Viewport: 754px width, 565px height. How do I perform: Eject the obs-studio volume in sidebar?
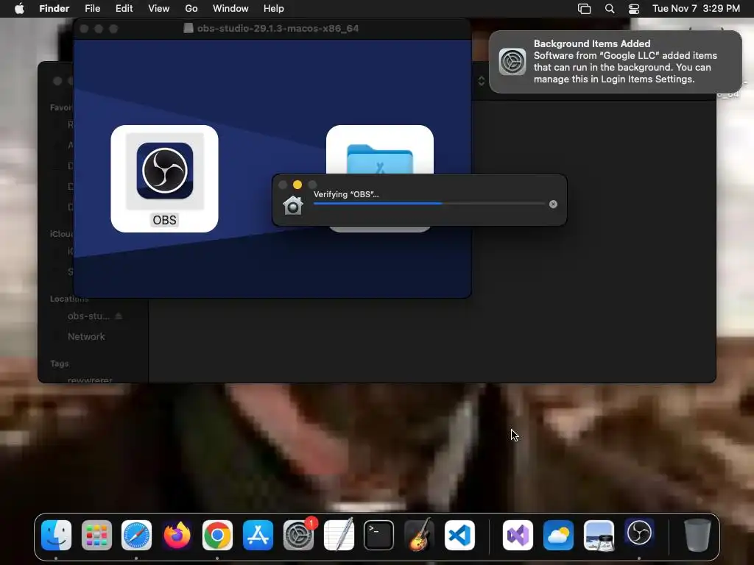(x=119, y=316)
